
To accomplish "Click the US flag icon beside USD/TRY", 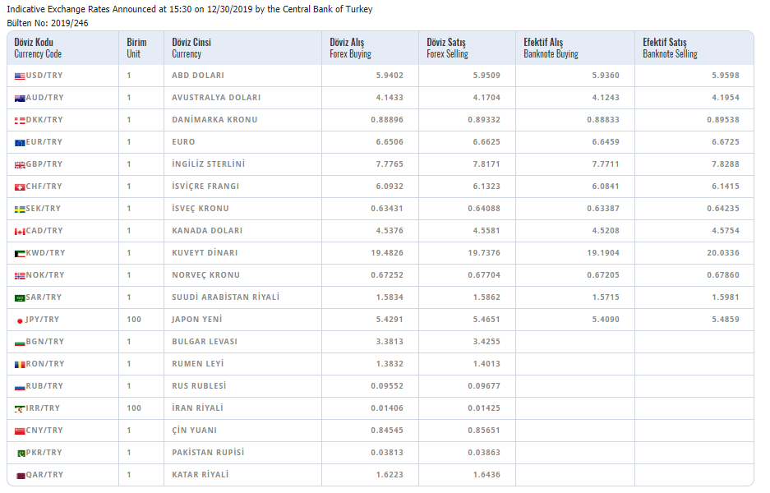I will (20, 76).
